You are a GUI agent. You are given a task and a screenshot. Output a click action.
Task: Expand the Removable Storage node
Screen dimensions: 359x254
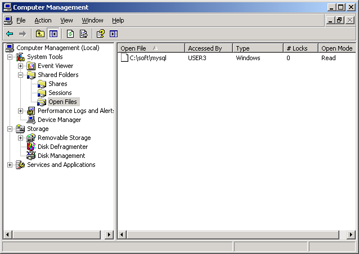[x=20, y=138]
